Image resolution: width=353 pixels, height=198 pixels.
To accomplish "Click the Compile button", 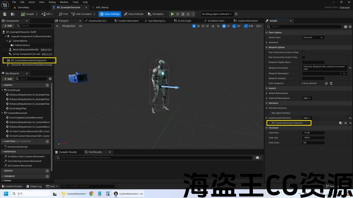I will (28, 14).
